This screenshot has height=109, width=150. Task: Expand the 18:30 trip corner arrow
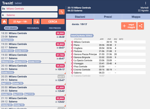(x=65, y=41)
